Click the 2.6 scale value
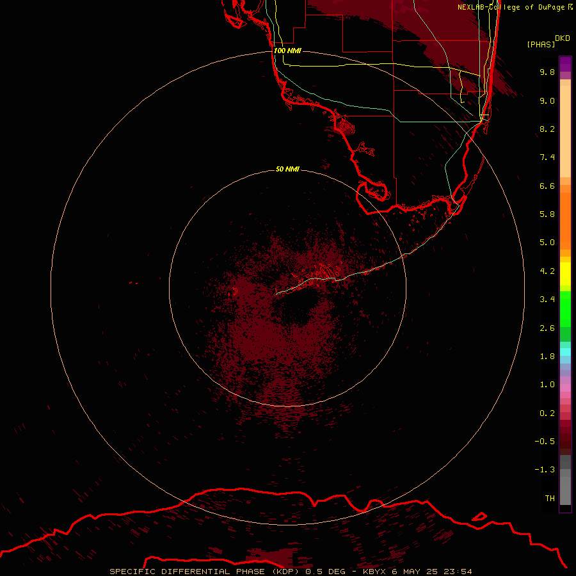576x576 pixels. pos(547,328)
